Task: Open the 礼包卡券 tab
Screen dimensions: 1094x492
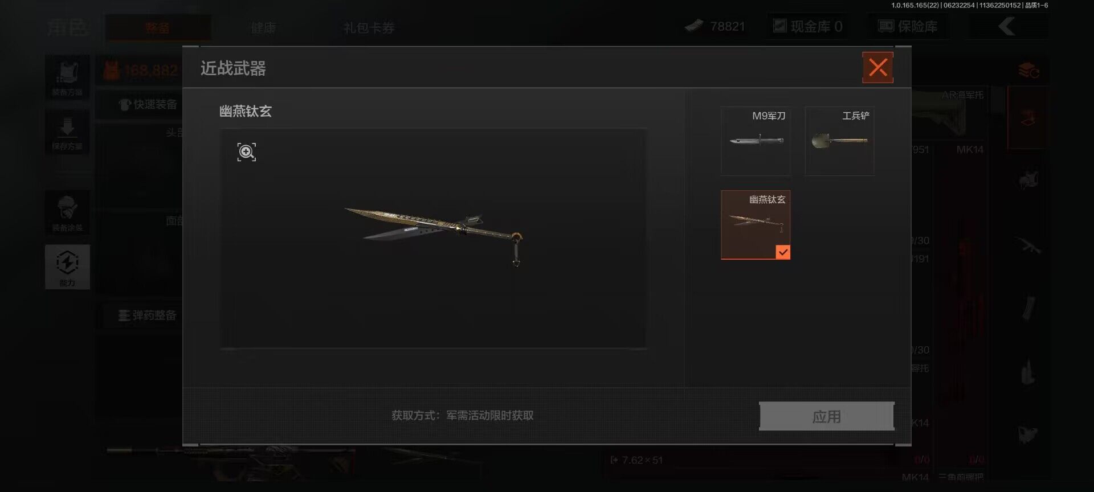Action: 369,27
